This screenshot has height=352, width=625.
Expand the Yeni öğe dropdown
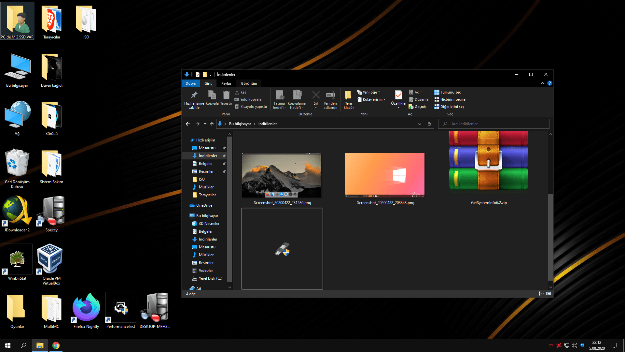point(371,92)
